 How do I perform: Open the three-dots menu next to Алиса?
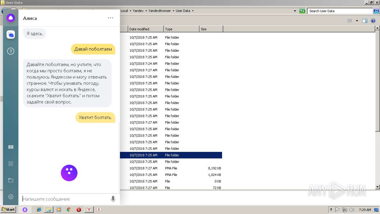click(110, 18)
